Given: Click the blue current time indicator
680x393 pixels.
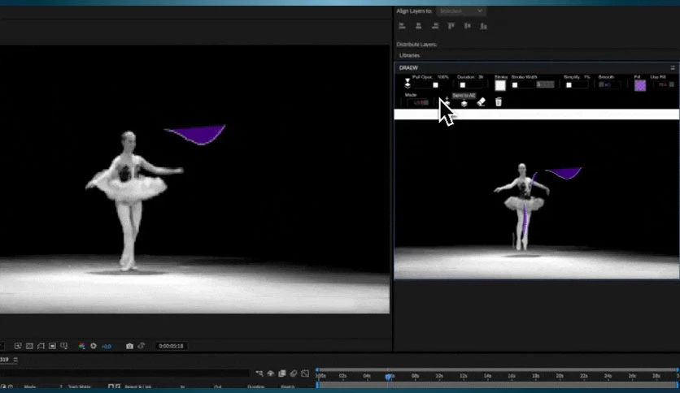Looking at the screenshot, I should [388, 377].
